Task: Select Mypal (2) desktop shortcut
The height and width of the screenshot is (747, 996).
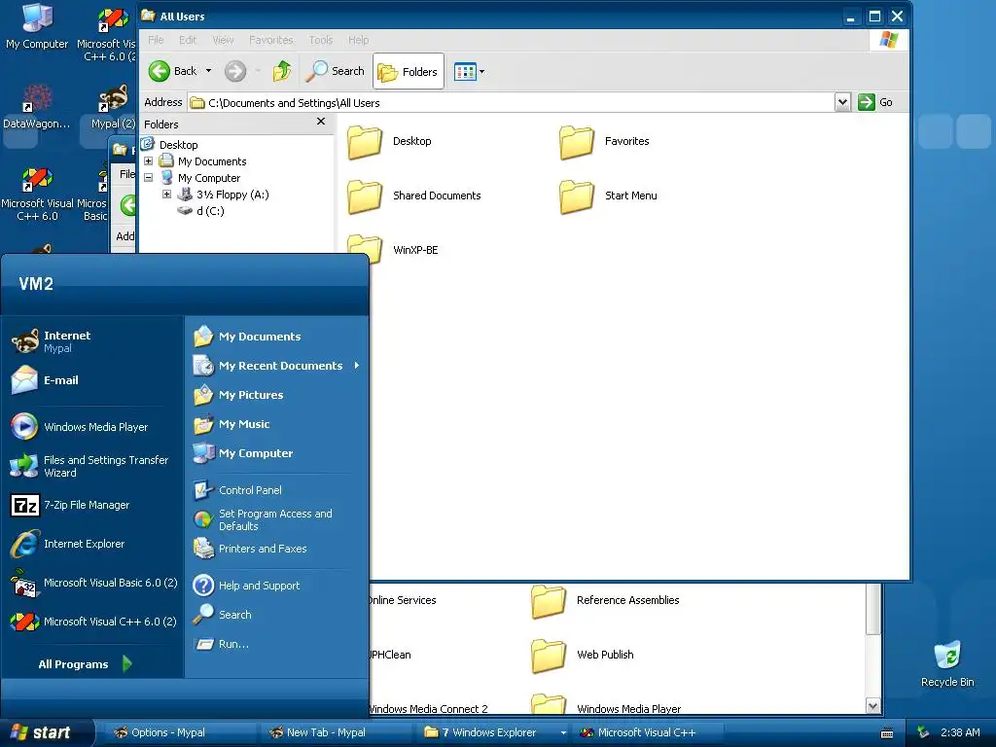Action: [113, 107]
